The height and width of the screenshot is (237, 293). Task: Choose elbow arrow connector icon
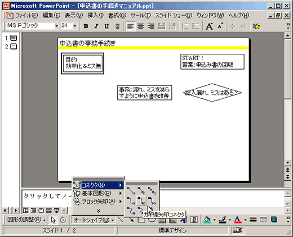(x=141, y=200)
